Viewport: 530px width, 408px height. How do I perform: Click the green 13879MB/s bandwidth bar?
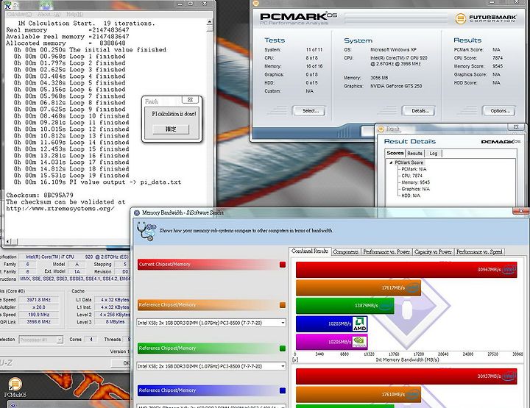click(345, 305)
